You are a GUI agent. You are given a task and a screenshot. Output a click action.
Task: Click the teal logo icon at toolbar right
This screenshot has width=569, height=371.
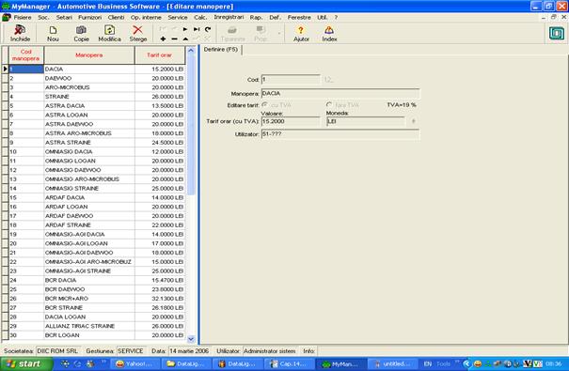click(557, 33)
